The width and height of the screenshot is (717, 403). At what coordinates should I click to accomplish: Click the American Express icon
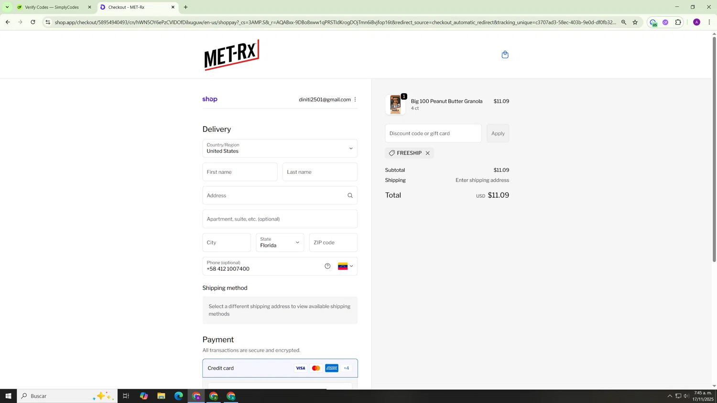tap(332, 368)
